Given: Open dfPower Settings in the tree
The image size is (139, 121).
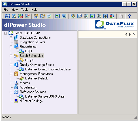Looking at the screenshot, I should pyautogui.click(x=31, y=101).
